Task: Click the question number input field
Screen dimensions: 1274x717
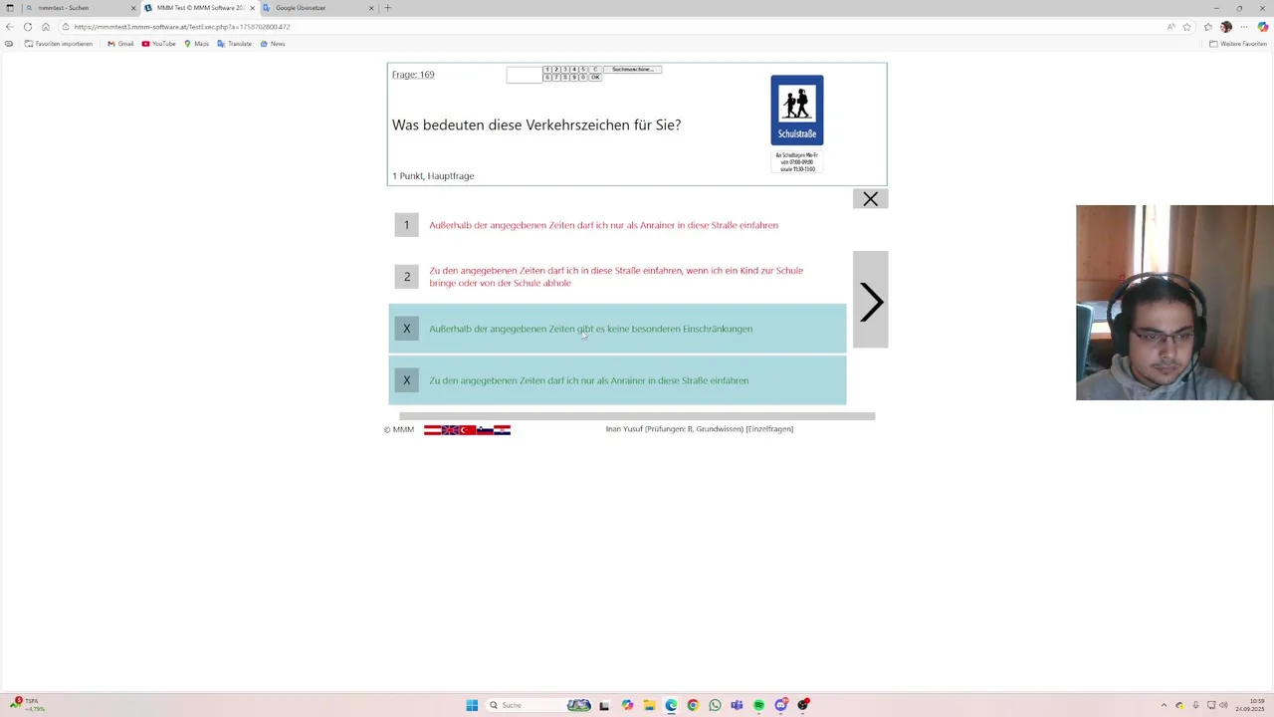Action: coord(525,75)
